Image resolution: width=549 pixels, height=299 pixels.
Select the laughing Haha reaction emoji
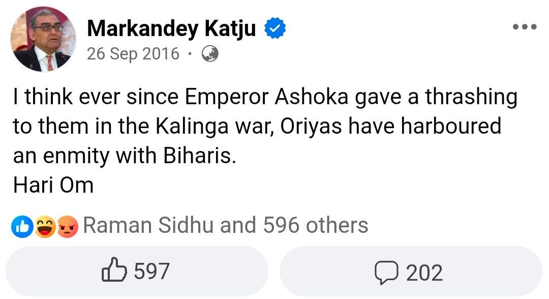(46, 225)
